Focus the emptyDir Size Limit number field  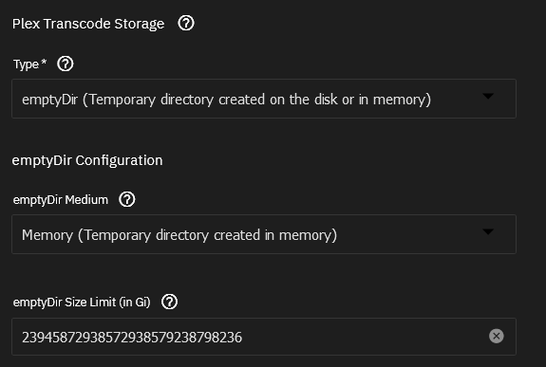pos(264,337)
